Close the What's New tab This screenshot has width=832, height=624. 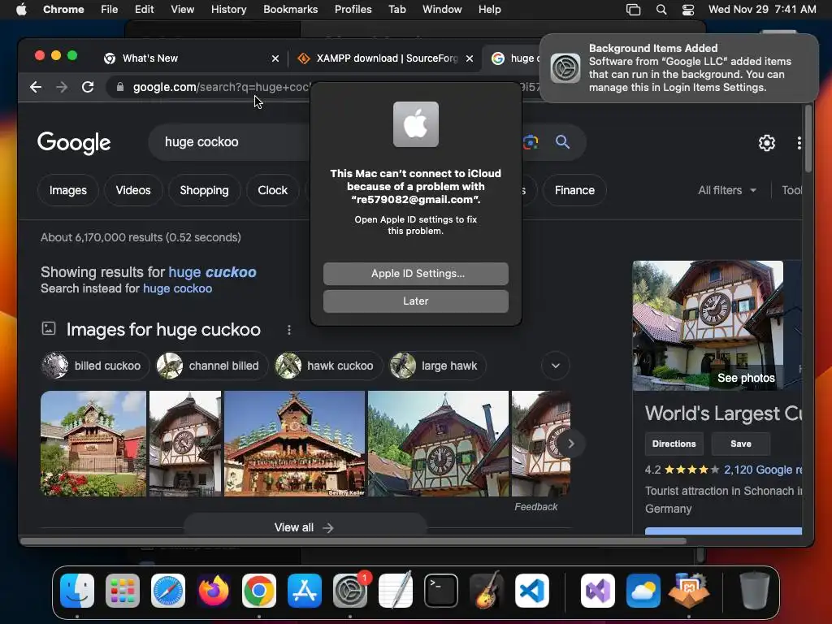click(275, 58)
